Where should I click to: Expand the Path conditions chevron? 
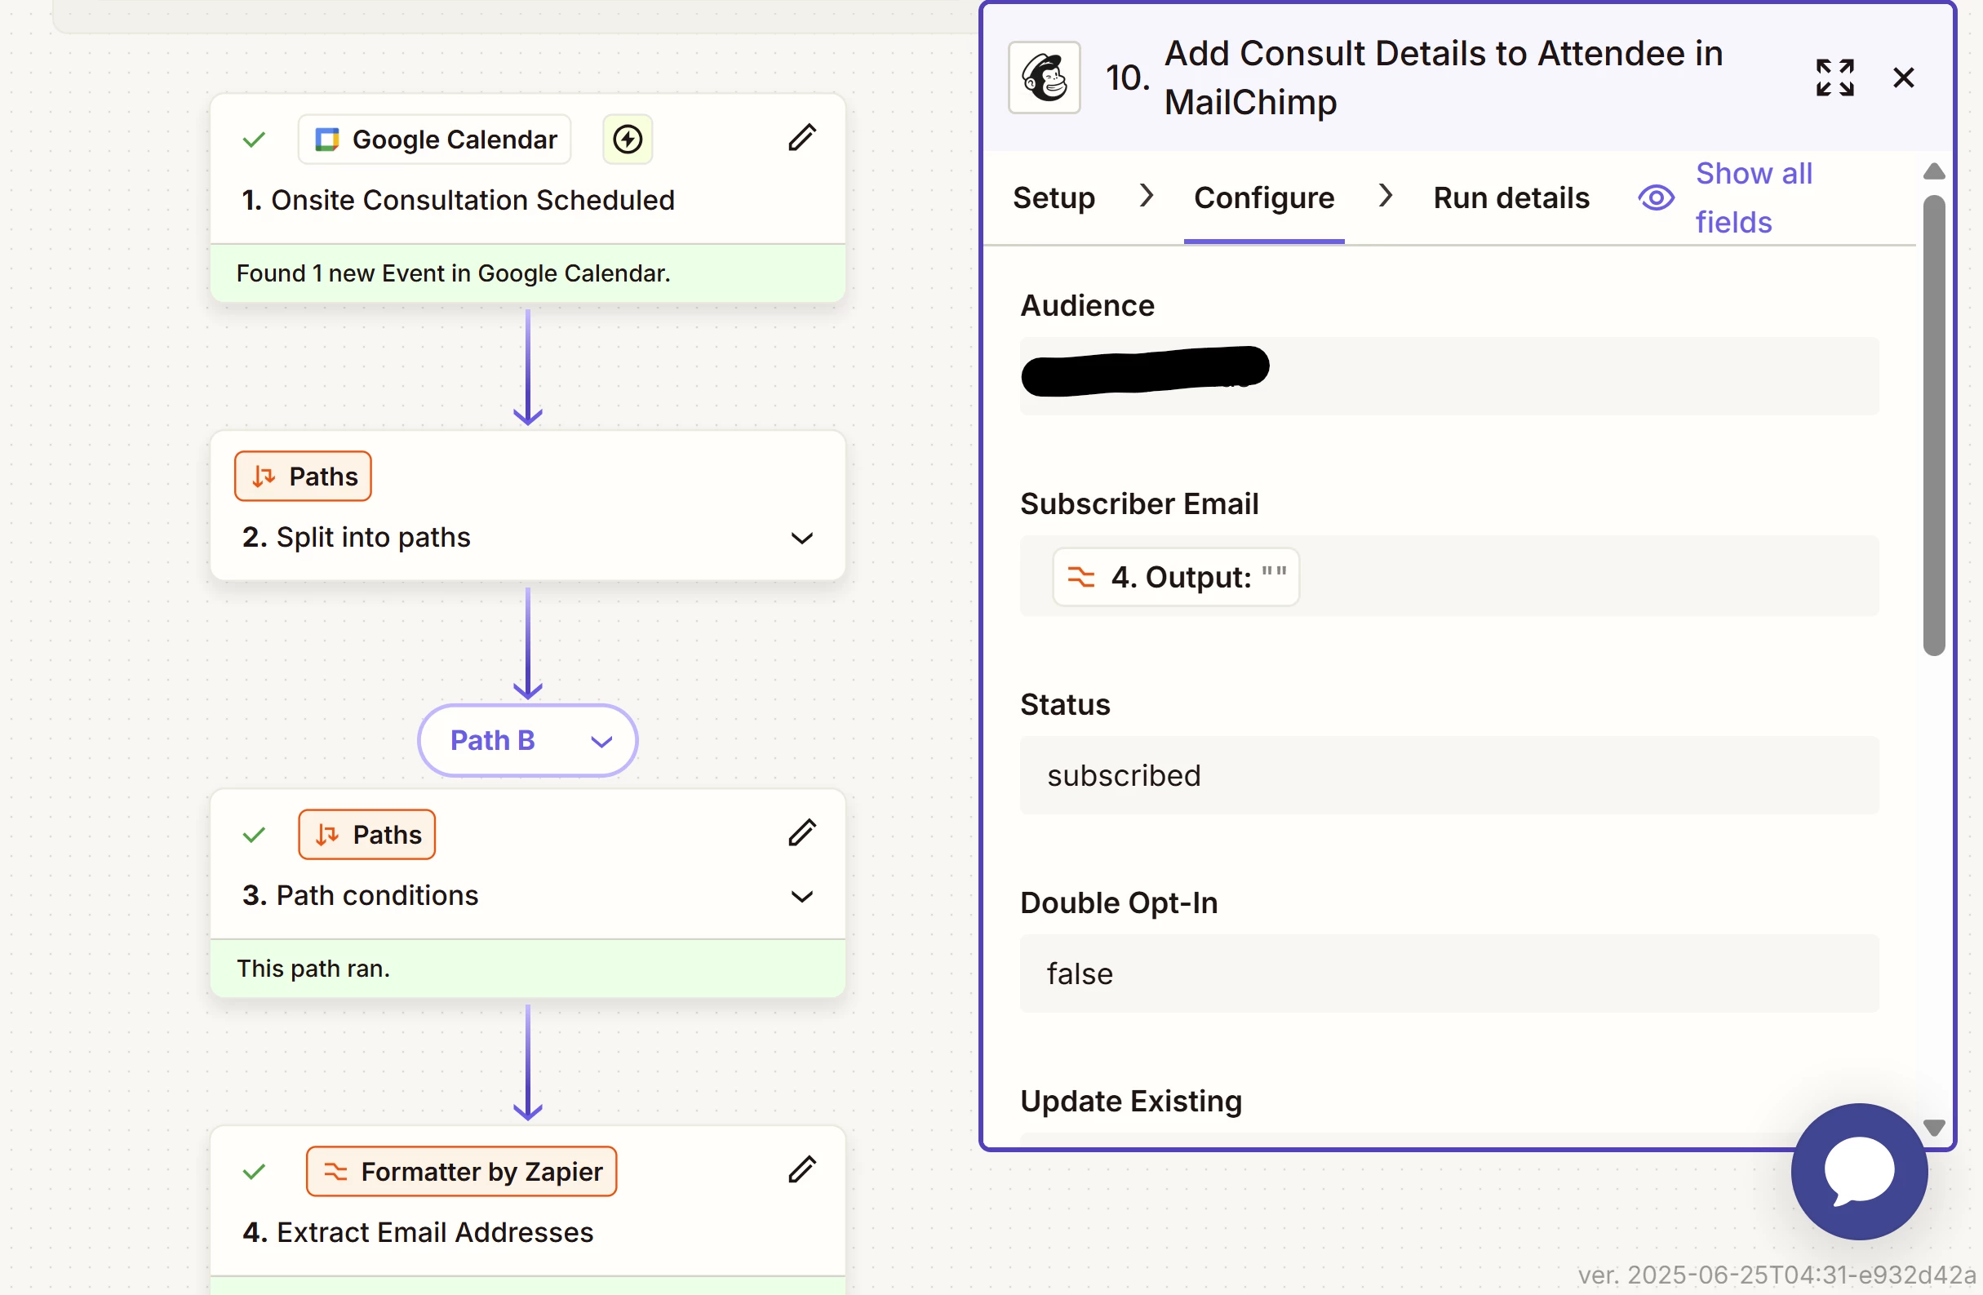pyautogui.click(x=801, y=897)
